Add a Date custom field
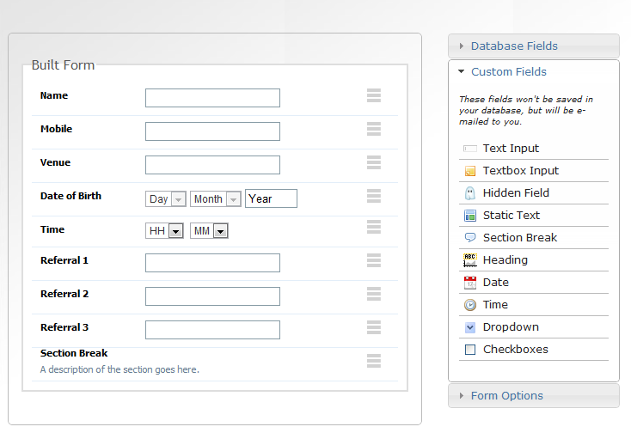The width and height of the screenshot is (631, 439). tap(534, 283)
